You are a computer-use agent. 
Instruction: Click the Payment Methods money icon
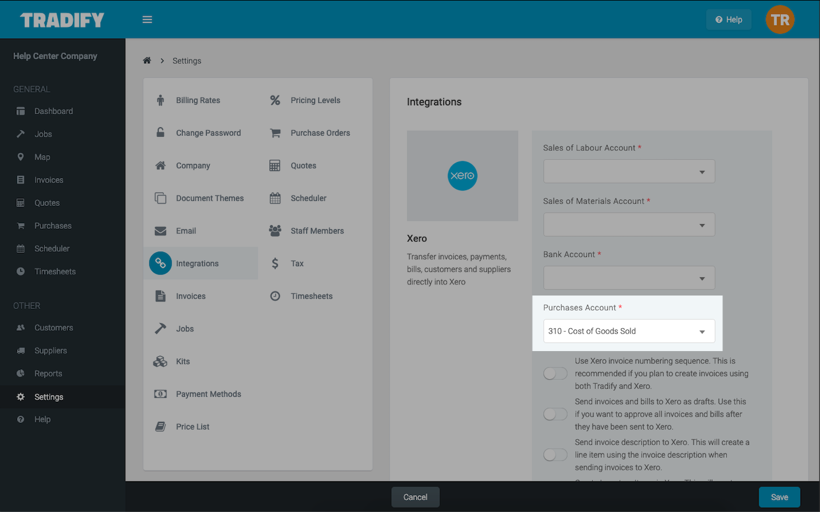(160, 394)
